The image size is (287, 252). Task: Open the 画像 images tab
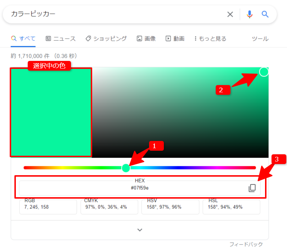tap(146, 39)
